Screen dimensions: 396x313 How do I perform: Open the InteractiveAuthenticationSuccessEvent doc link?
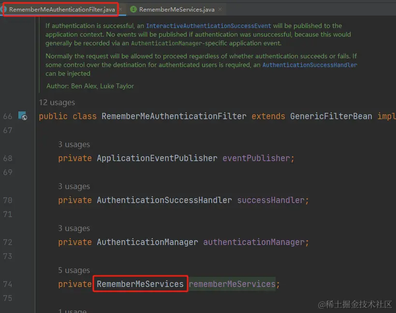[208, 26]
